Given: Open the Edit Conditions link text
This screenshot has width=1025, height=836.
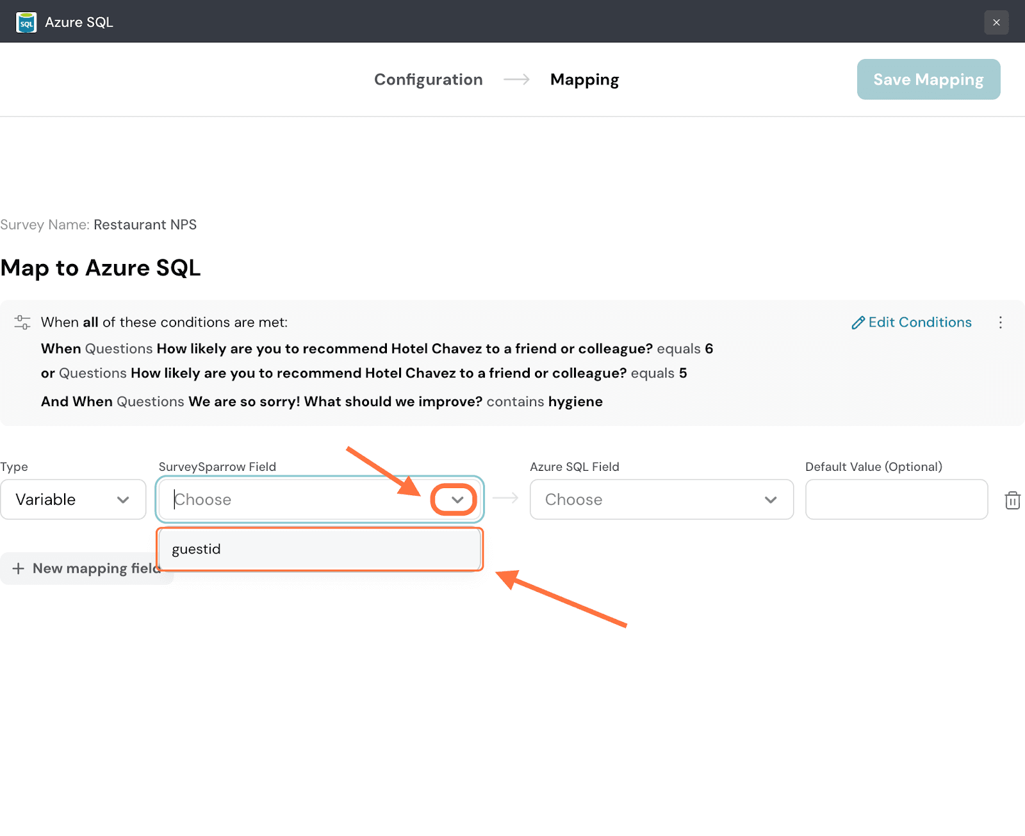Looking at the screenshot, I should [x=919, y=322].
